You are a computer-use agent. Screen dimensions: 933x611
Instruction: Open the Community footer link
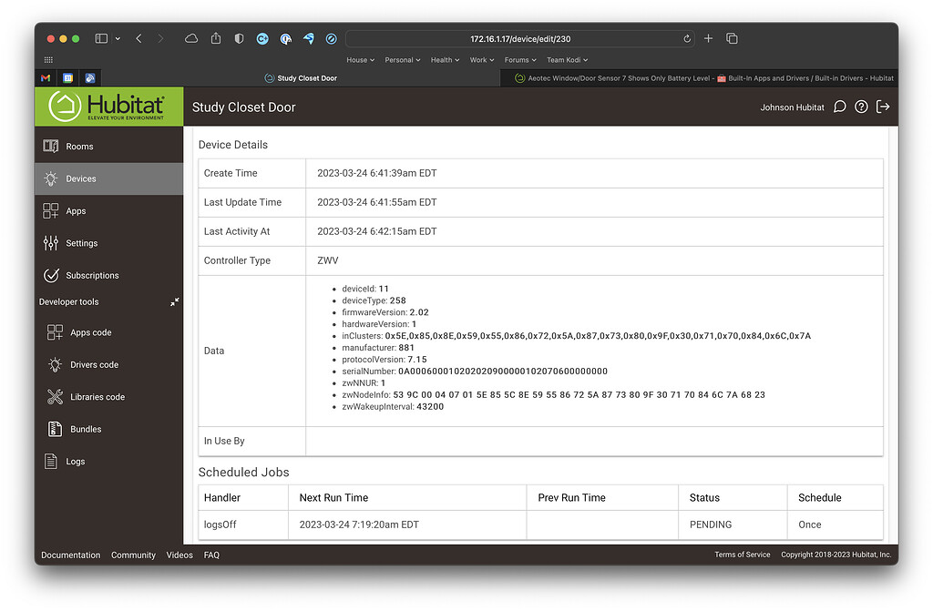point(133,555)
